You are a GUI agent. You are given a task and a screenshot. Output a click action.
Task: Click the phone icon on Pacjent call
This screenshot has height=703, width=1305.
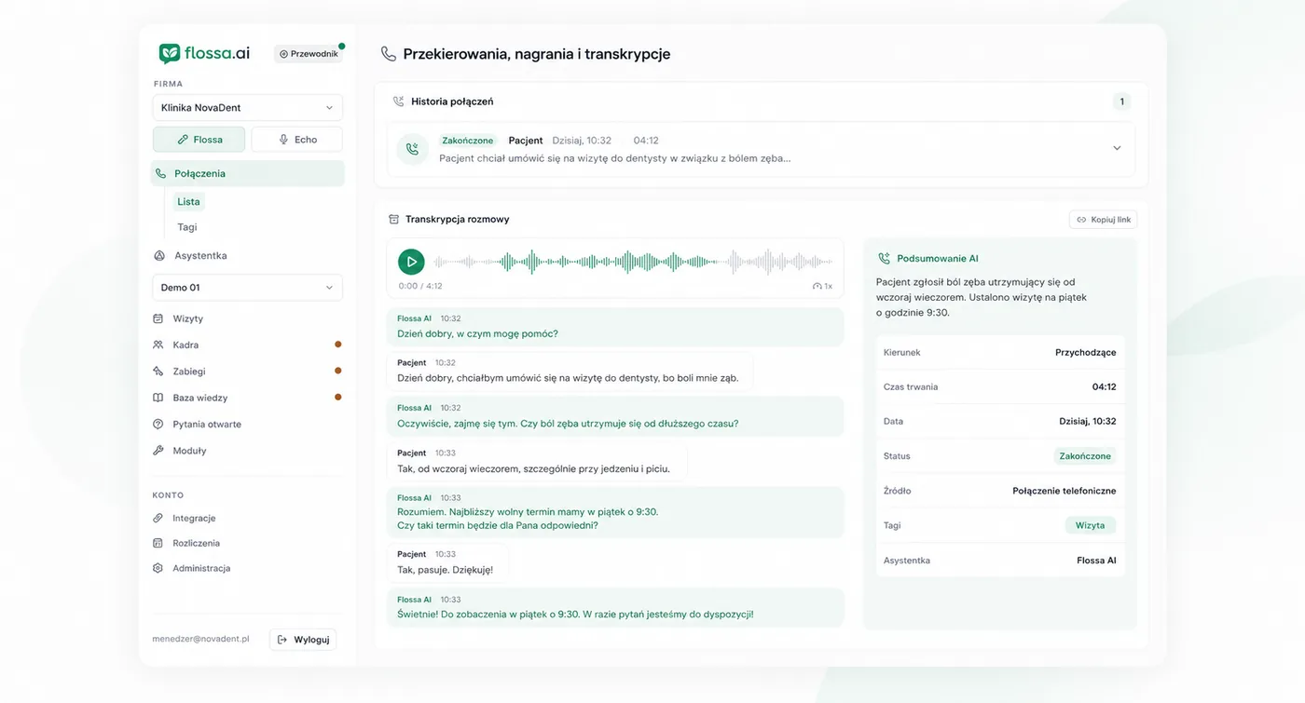412,149
